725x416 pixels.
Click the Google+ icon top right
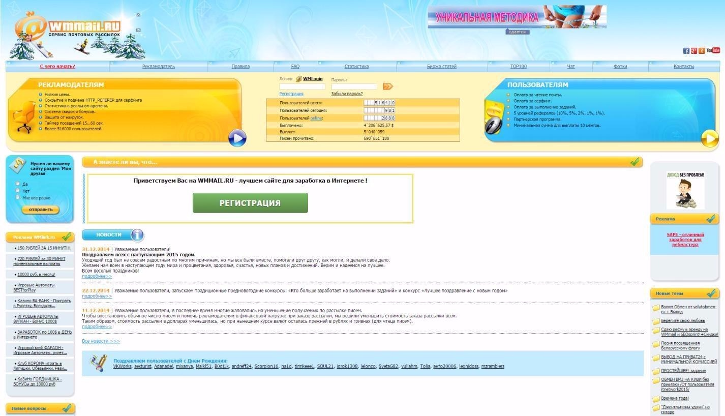point(694,51)
